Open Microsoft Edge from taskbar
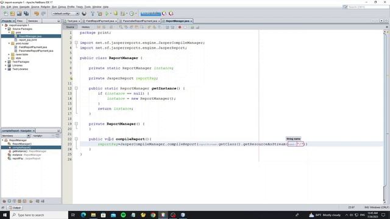Viewport: 390px width, 219px height. pyautogui.click(x=83, y=215)
